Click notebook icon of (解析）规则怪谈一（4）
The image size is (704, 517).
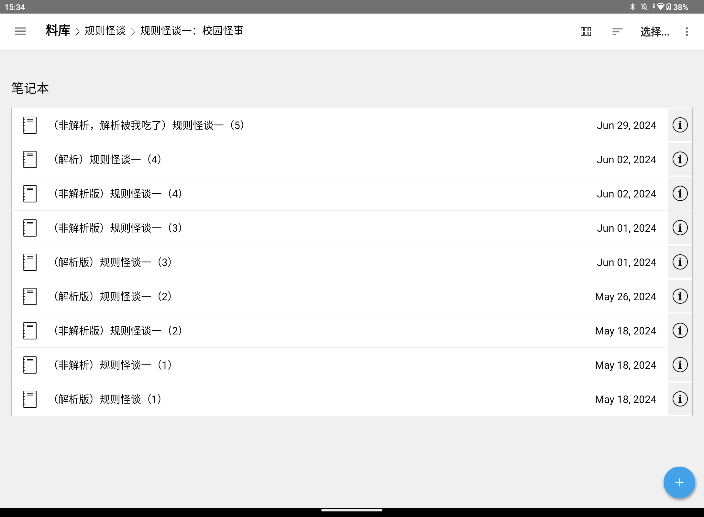pyautogui.click(x=29, y=159)
